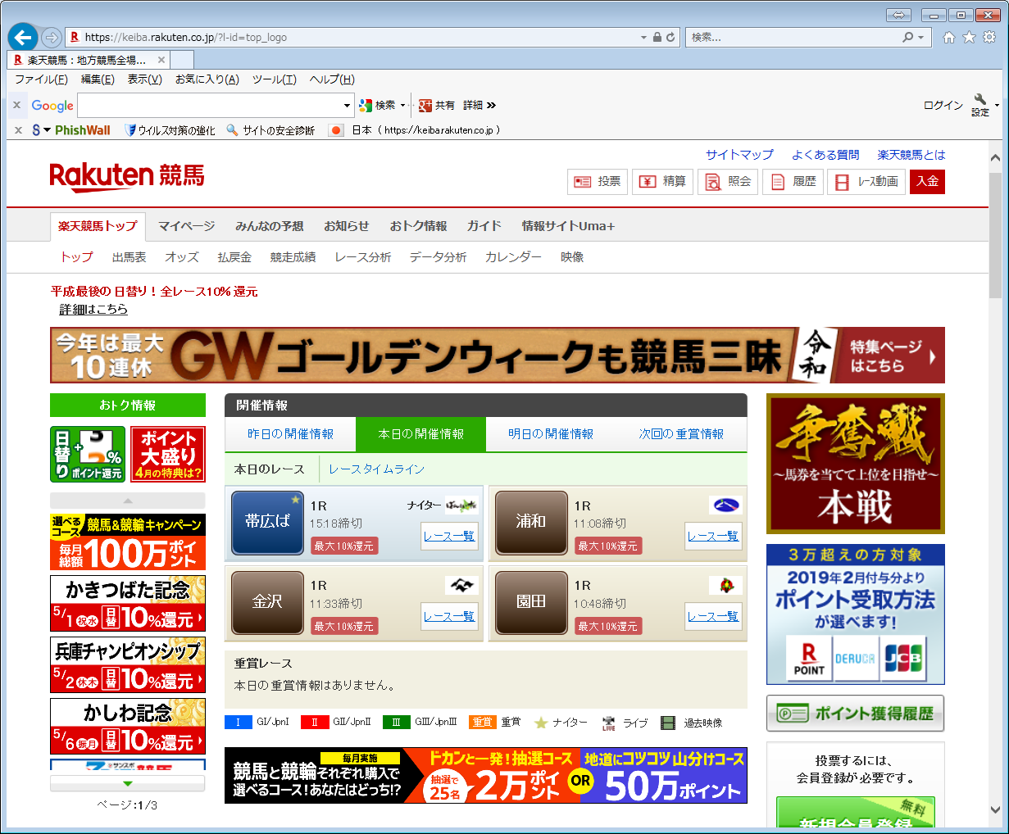
Task: Click the 投票 button
Action: [x=598, y=182]
